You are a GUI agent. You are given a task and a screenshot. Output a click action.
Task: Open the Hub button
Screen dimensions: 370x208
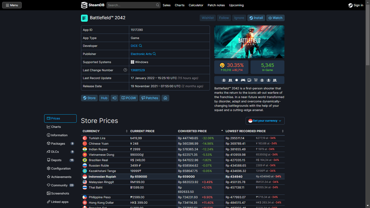click(104, 98)
